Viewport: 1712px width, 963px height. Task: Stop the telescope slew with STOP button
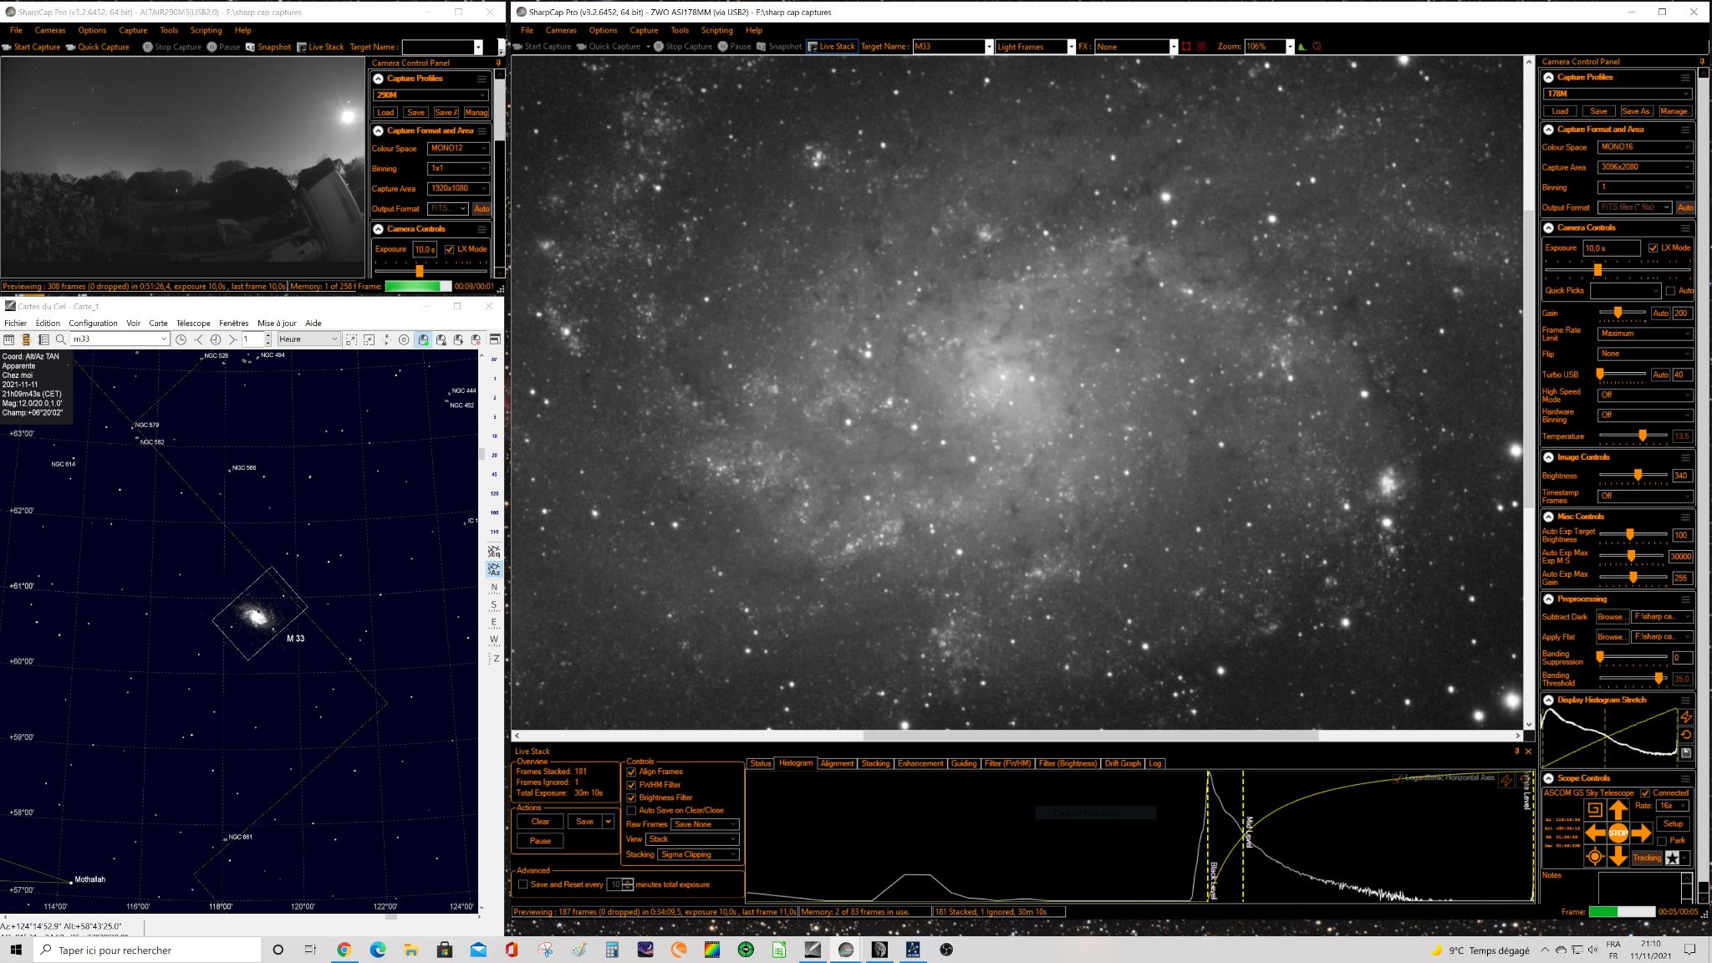click(1618, 833)
